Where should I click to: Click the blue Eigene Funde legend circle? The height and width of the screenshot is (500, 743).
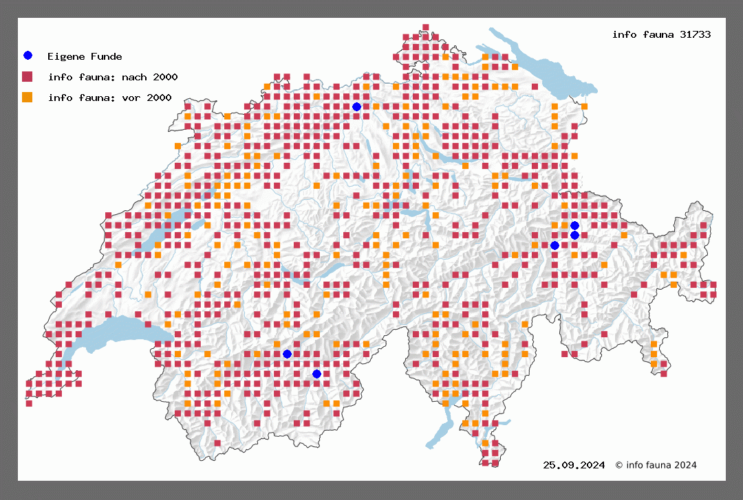28,56
